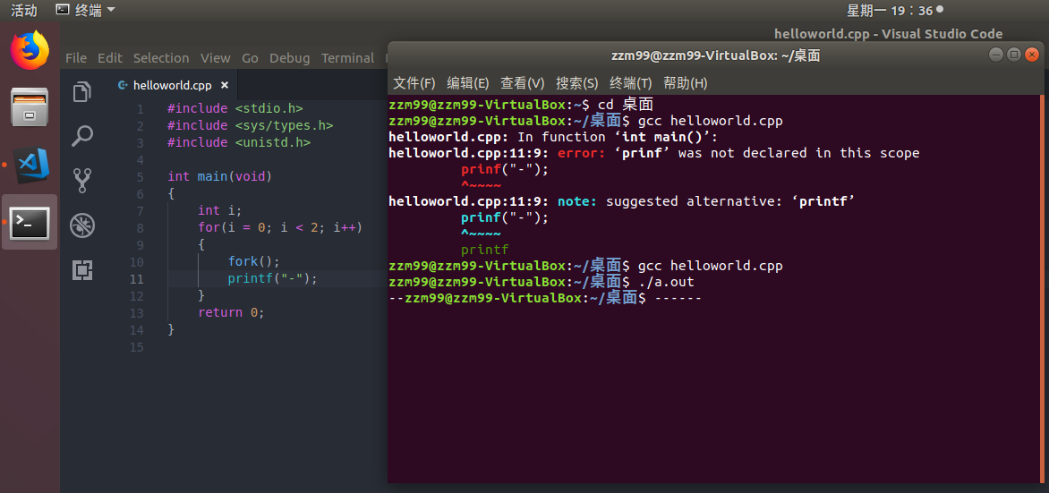Open the Selection menu in VS Code
1049x493 pixels.
(x=161, y=58)
